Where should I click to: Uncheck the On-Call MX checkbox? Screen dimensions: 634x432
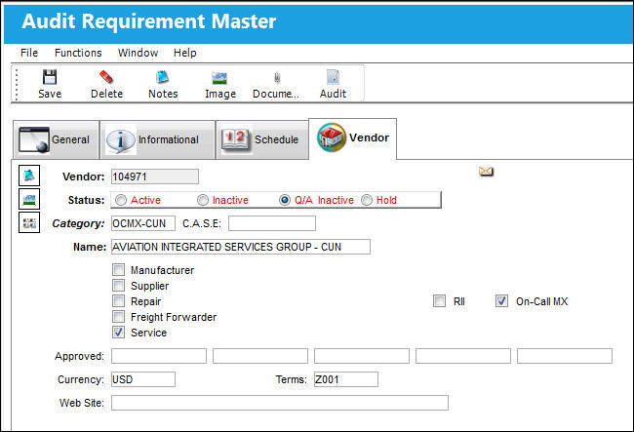[x=501, y=301]
